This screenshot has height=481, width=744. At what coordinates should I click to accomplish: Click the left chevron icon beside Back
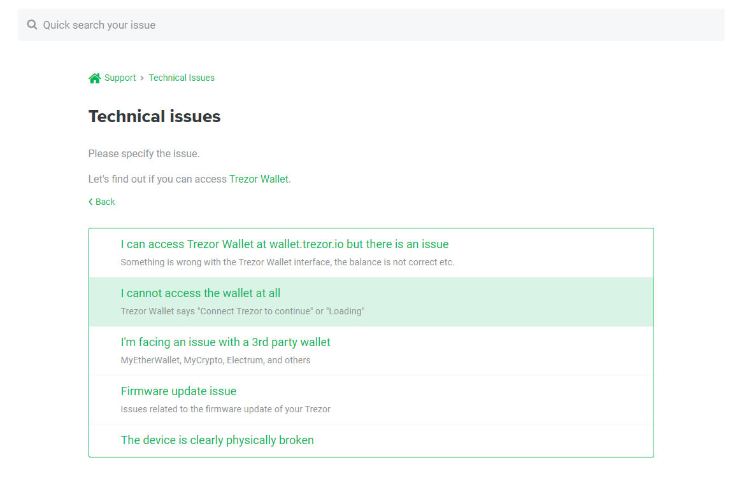click(90, 202)
